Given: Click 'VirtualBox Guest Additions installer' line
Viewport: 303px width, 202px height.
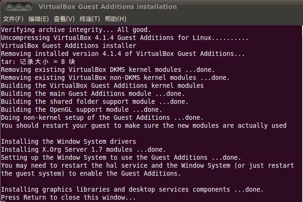Looking at the screenshot, I should click(x=69, y=46).
